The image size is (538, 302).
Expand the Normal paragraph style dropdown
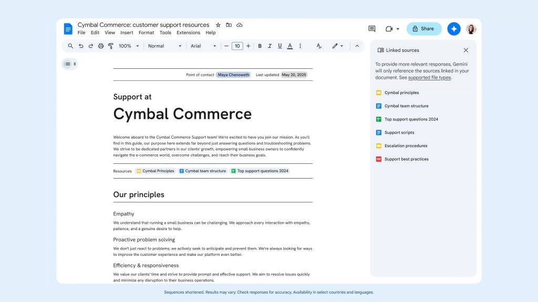[x=164, y=46]
